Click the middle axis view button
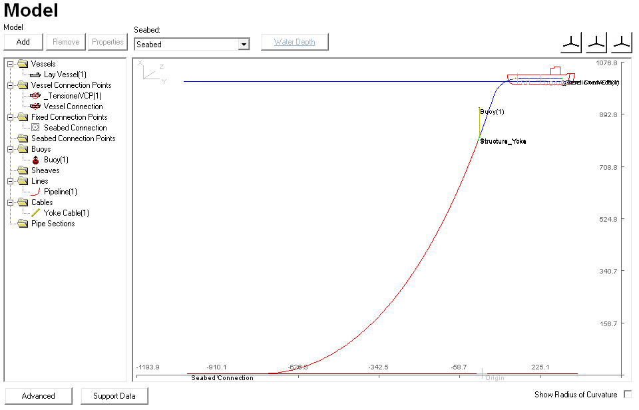The height and width of the screenshot is (410, 639). click(596, 43)
